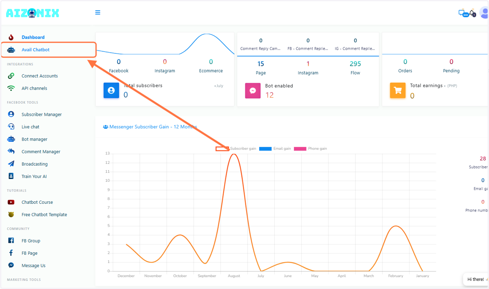Viewport: 489px width, 289px height.
Task: Click the FB Page Facebook icon
Action: 11,253
